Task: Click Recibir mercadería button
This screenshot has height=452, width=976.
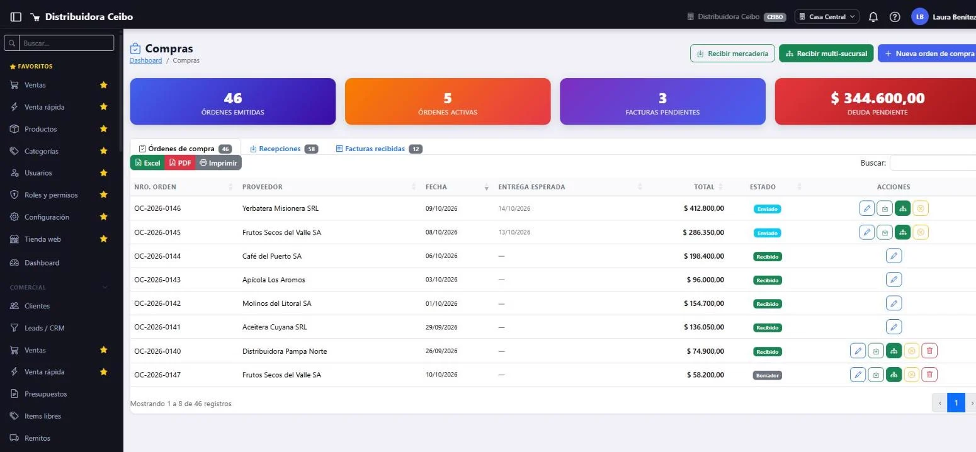Action: pyautogui.click(x=732, y=54)
